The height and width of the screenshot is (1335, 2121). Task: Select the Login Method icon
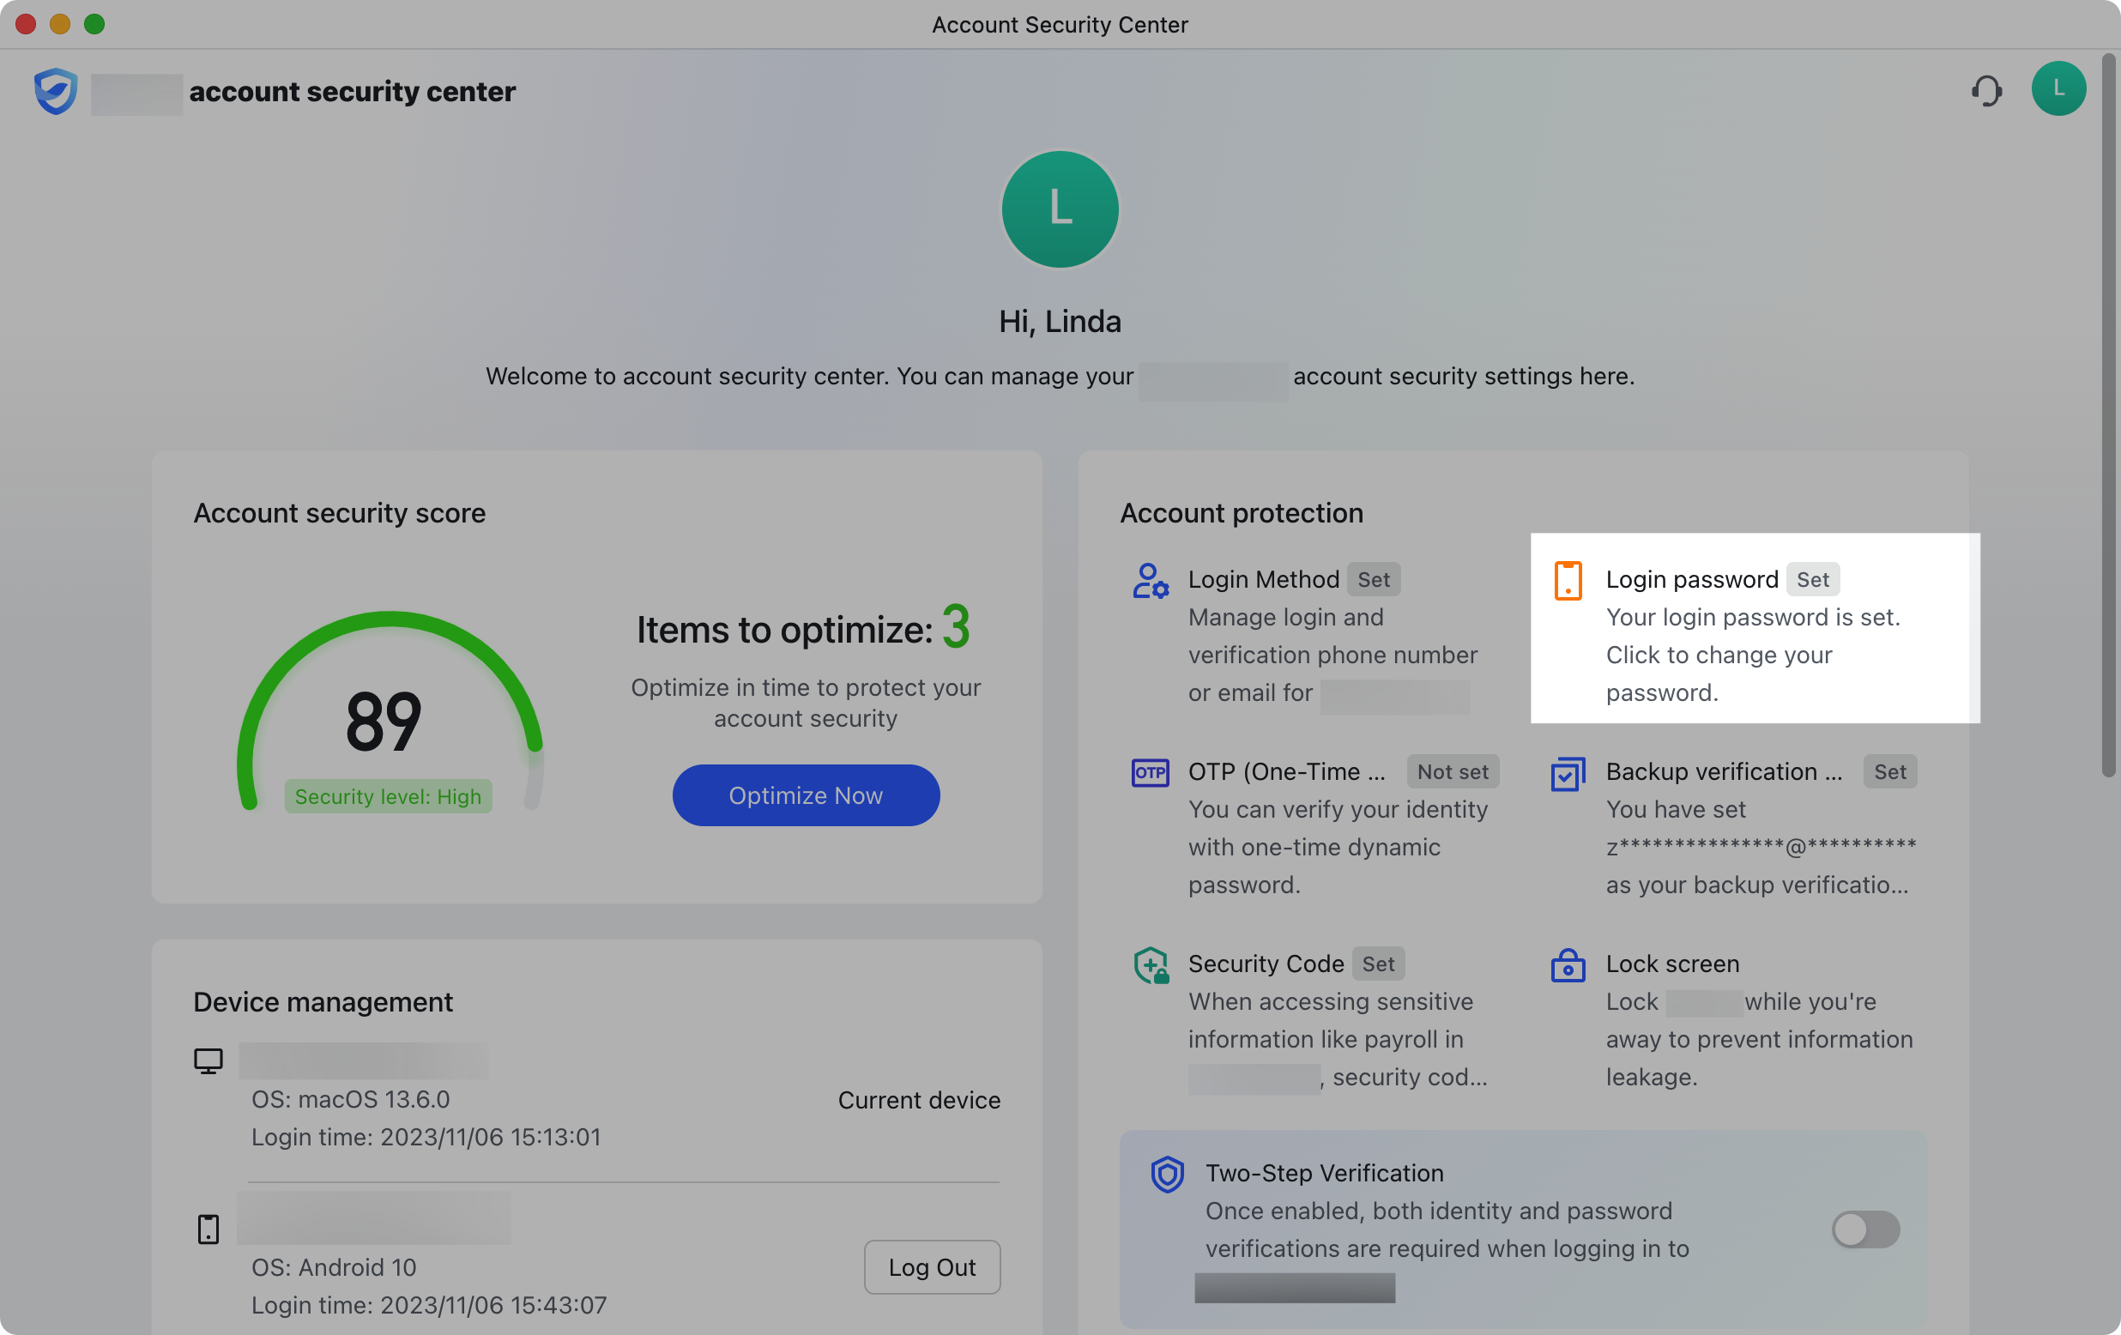coord(1150,580)
